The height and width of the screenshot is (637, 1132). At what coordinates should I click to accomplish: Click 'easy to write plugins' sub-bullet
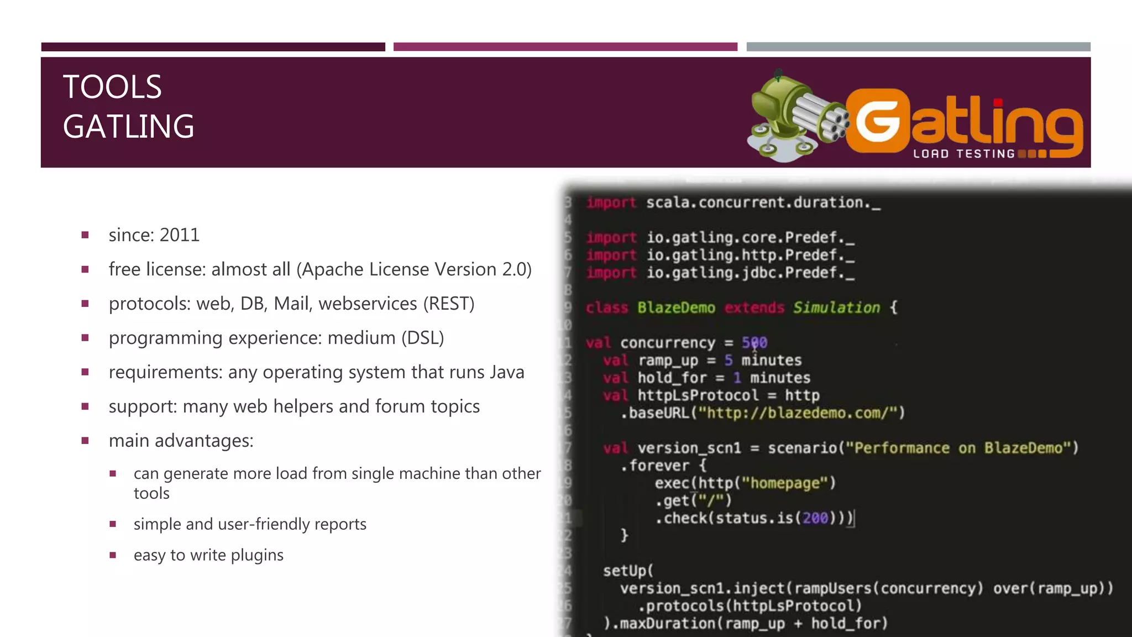(x=208, y=555)
